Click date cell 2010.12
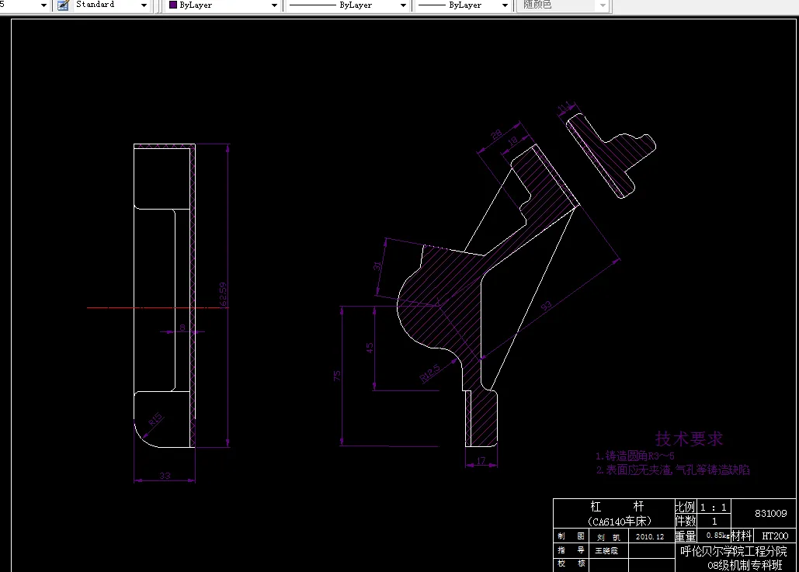The width and height of the screenshot is (799, 572). pos(650,537)
